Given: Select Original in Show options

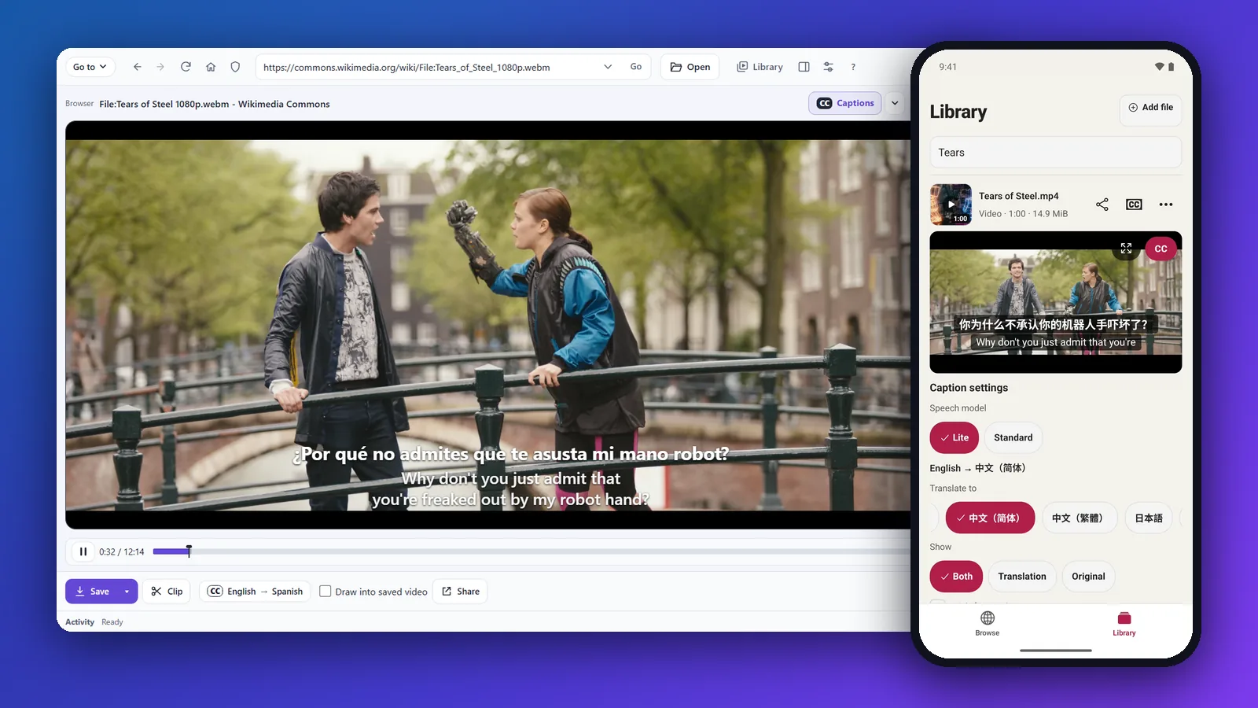Looking at the screenshot, I should 1088,577.
